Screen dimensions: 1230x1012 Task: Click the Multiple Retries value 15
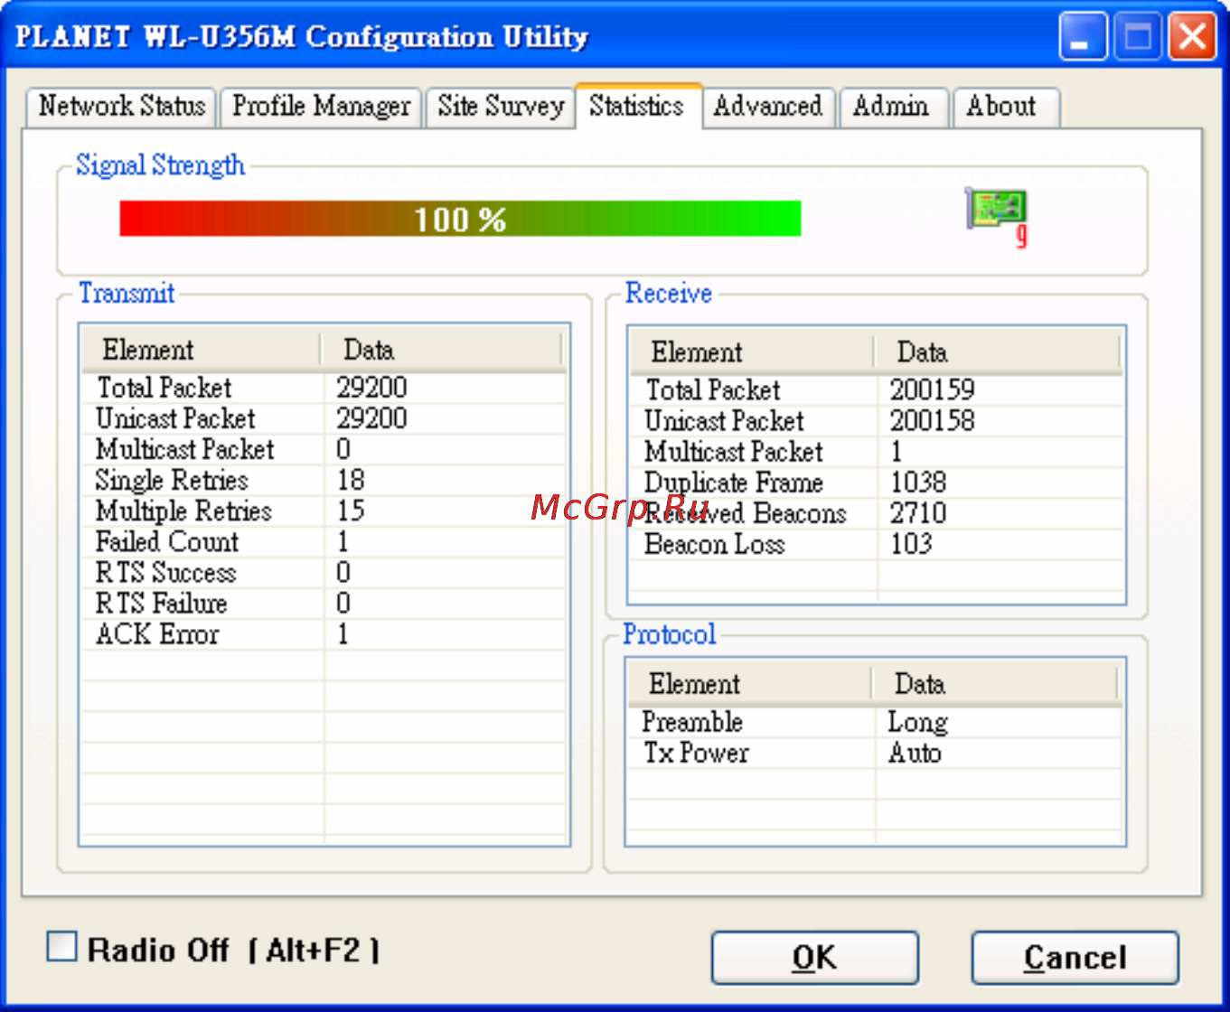[351, 511]
